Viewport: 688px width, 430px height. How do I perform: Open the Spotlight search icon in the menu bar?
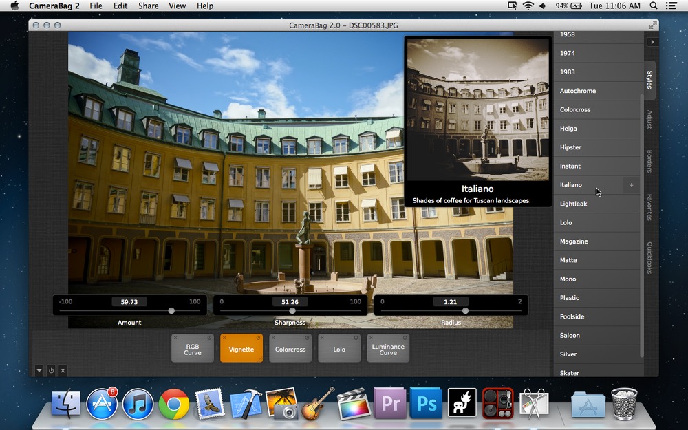click(x=654, y=6)
